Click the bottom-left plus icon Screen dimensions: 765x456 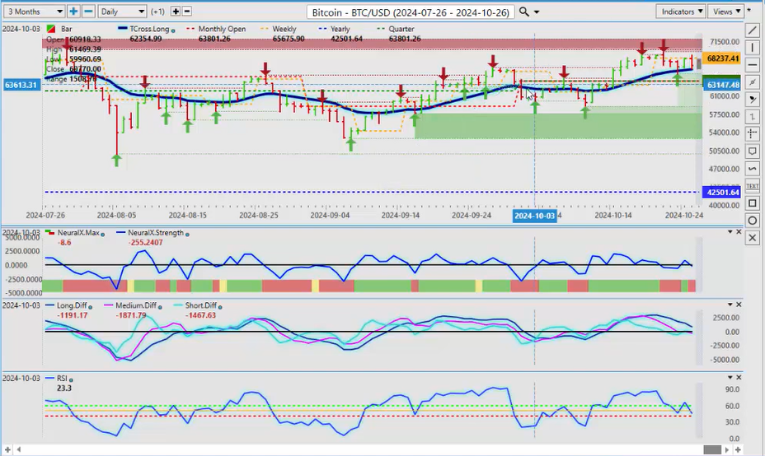pyautogui.click(x=7, y=449)
